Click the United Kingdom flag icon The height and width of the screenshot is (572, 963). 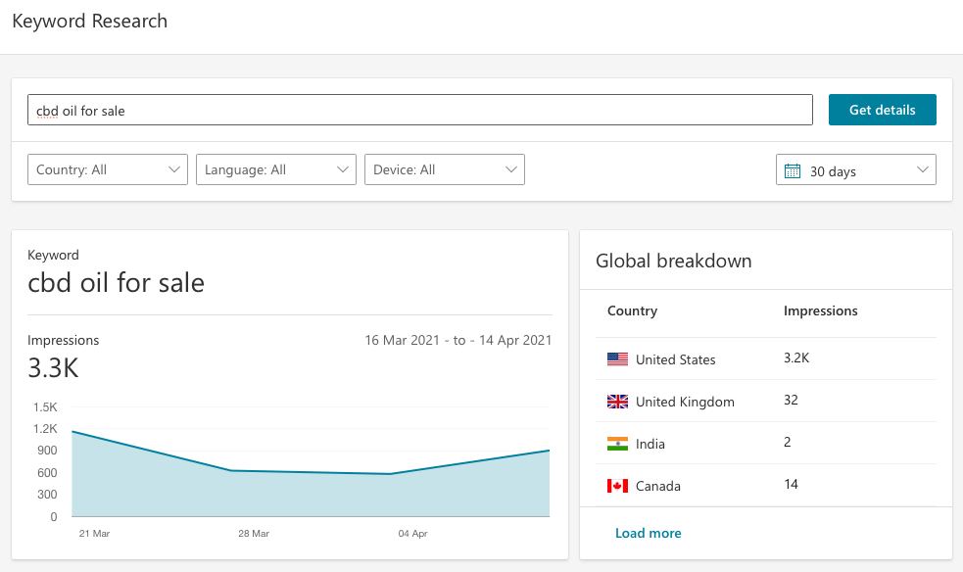617,402
